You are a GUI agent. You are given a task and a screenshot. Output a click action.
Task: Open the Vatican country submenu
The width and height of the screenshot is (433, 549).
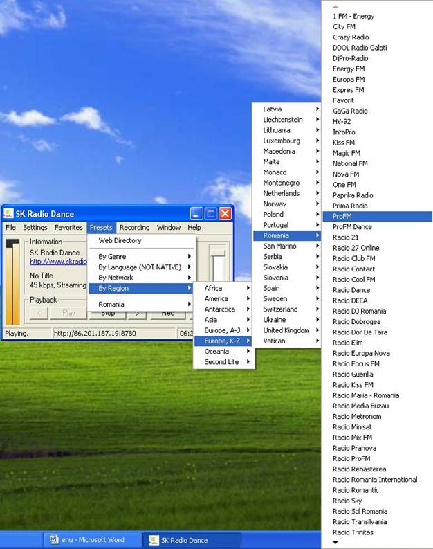click(x=286, y=341)
